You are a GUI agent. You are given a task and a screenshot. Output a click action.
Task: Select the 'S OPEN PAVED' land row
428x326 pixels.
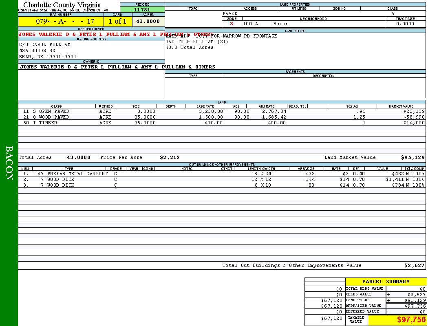pos(51,111)
